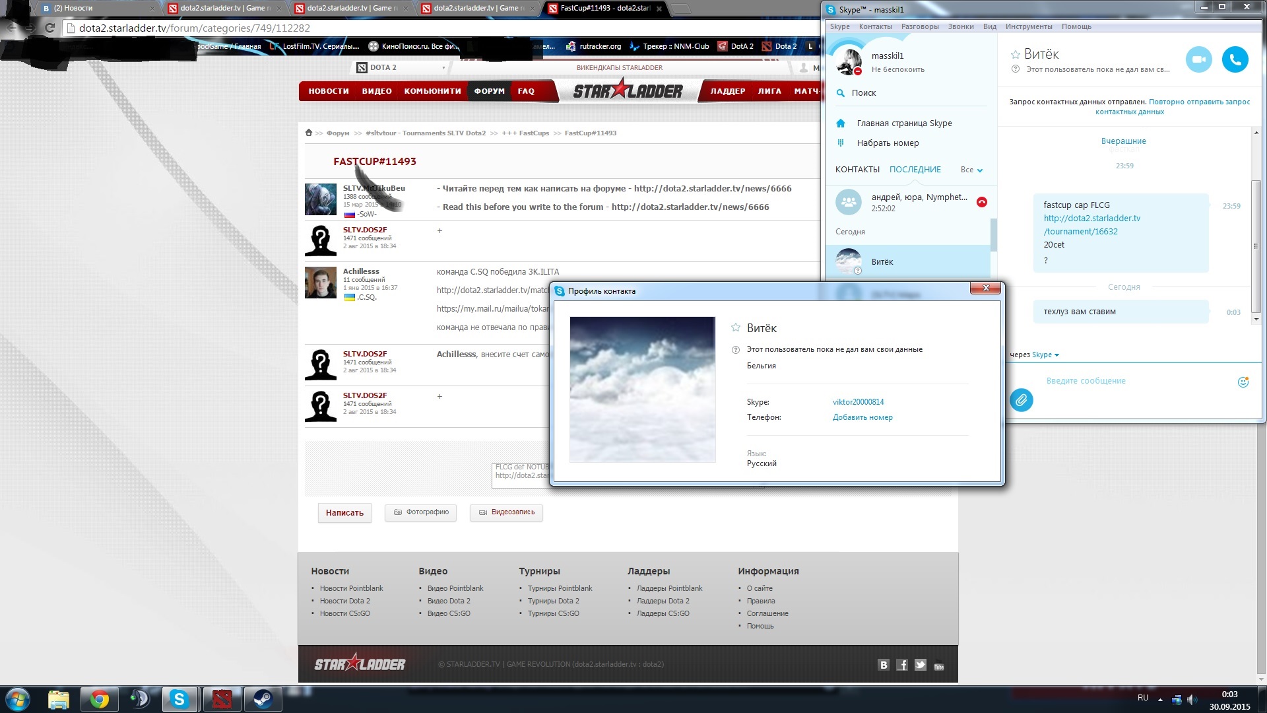Open Windows Start menu
The image size is (1267, 713).
17,699
